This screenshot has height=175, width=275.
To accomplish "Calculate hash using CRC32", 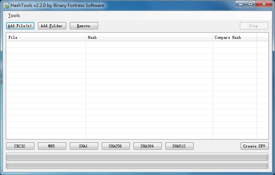I will (x=20, y=146).
